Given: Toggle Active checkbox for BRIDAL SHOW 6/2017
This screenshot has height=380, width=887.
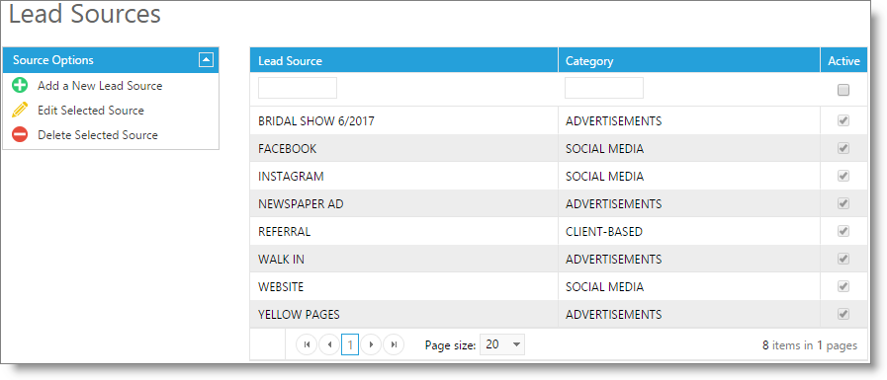Looking at the screenshot, I should [843, 120].
